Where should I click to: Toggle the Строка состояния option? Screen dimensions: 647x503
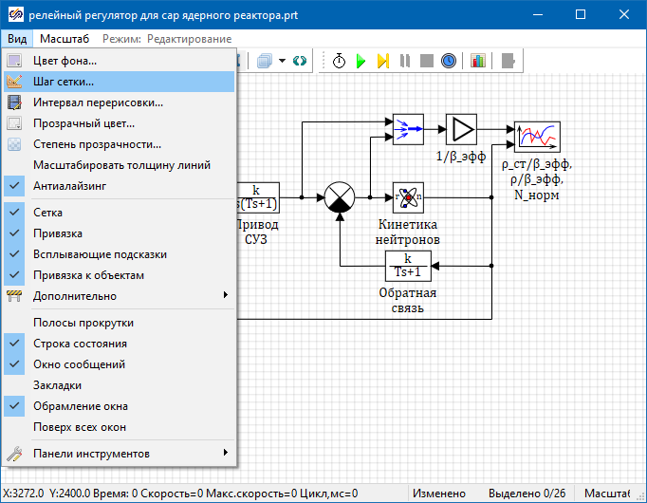[x=80, y=344]
